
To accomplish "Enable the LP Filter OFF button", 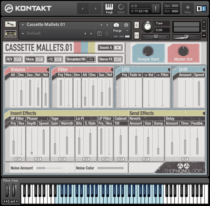I will click(x=105, y=159).
